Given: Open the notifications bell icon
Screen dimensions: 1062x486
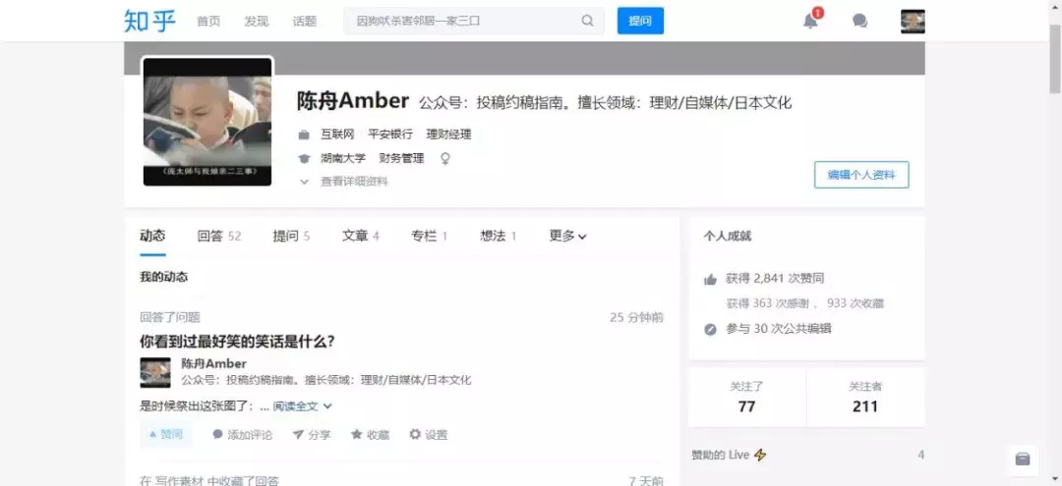Looking at the screenshot, I should pyautogui.click(x=810, y=21).
